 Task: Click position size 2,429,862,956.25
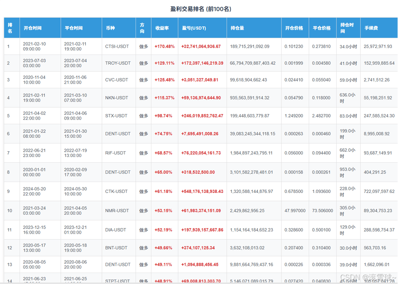coord(247,211)
